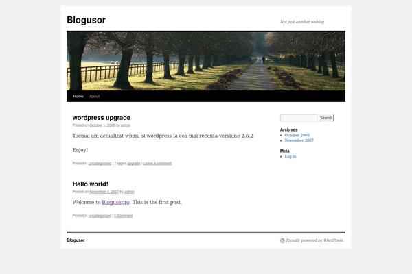This screenshot has height=274, width=412.
Task: Open the '1 Comment' link
Action: pos(123,216)
